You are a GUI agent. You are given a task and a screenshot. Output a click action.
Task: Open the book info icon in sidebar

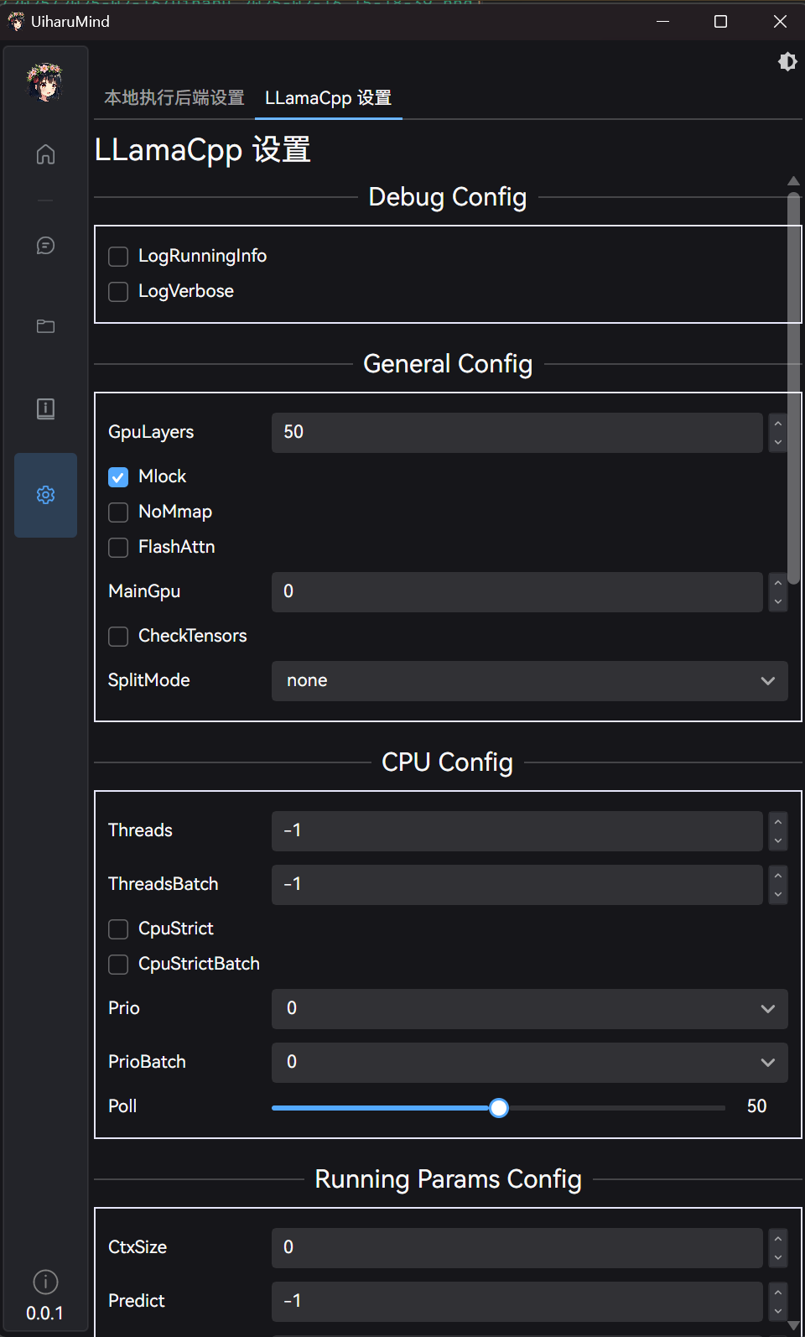45,408
